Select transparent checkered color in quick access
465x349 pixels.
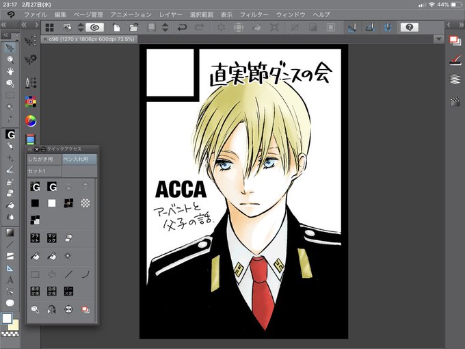[x=85, y=203]
